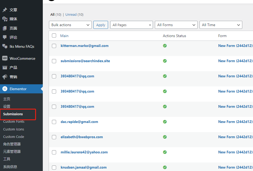This screenshot has height=171, width=253.
Task: Check the box for kitterman.marko@gmail.com
Action: tap(54, 46)
